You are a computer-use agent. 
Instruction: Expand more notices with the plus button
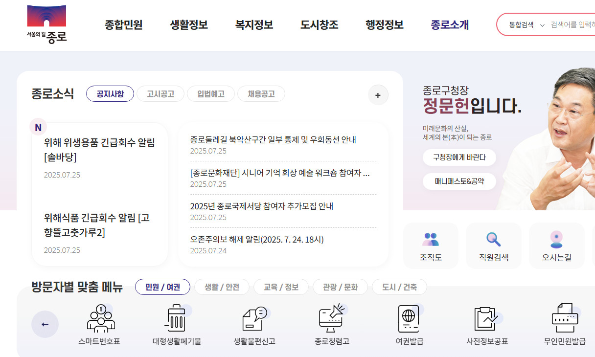(378, 95)
